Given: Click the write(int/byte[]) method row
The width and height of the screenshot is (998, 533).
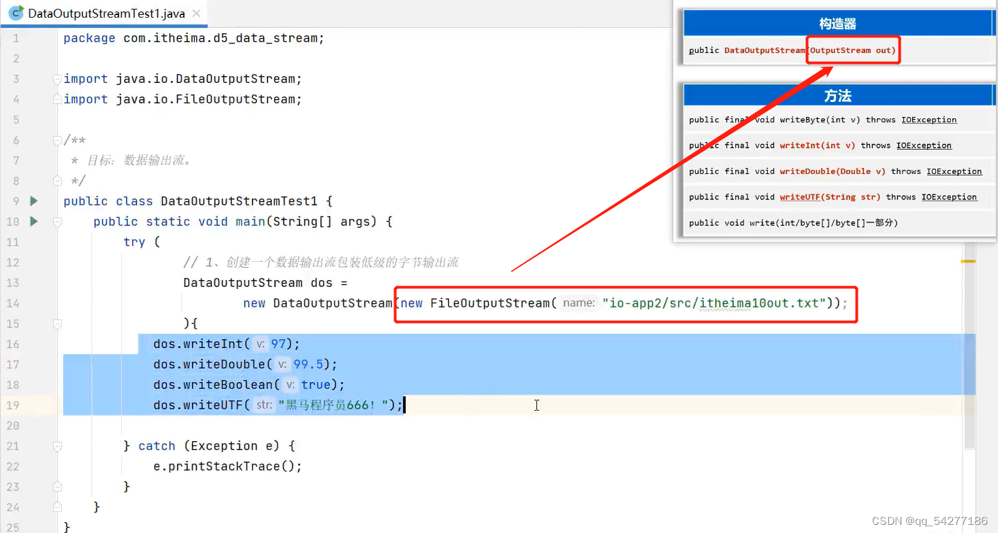Looking at the screenshot, I should (x=838, y=223).
